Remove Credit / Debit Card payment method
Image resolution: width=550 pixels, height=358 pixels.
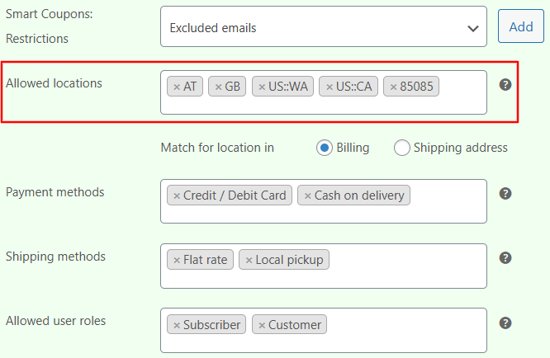click(x=177, y=195)
